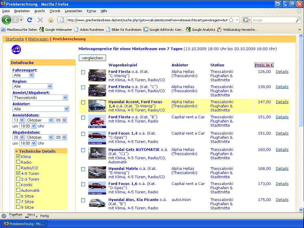Screen dimensions: 304x228
Task: Open Google AdWords bookmark
Action: (x=164, y=29)
